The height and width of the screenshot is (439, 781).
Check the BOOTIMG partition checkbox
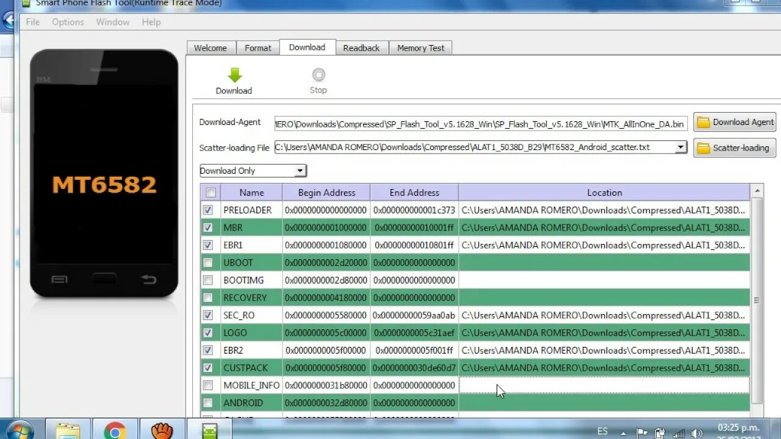(208, 280)
